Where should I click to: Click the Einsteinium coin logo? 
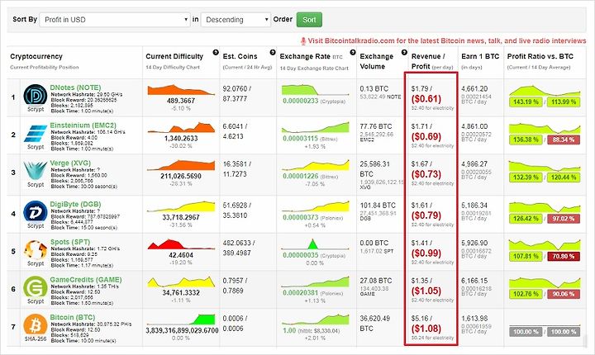click(x=36, y=133)
